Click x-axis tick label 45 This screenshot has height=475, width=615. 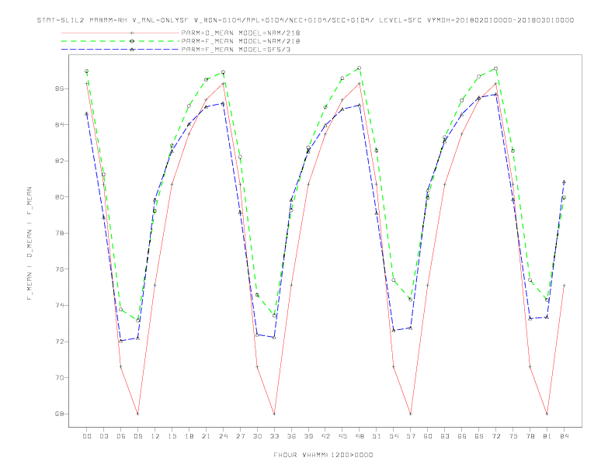coord(342,436)
